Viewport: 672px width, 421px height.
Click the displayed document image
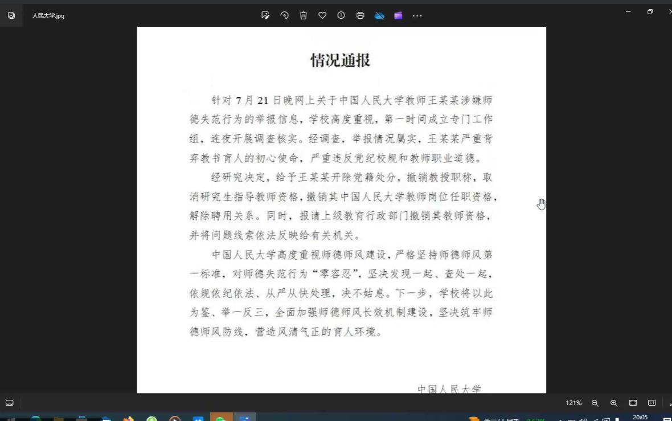tap(341, 210)
